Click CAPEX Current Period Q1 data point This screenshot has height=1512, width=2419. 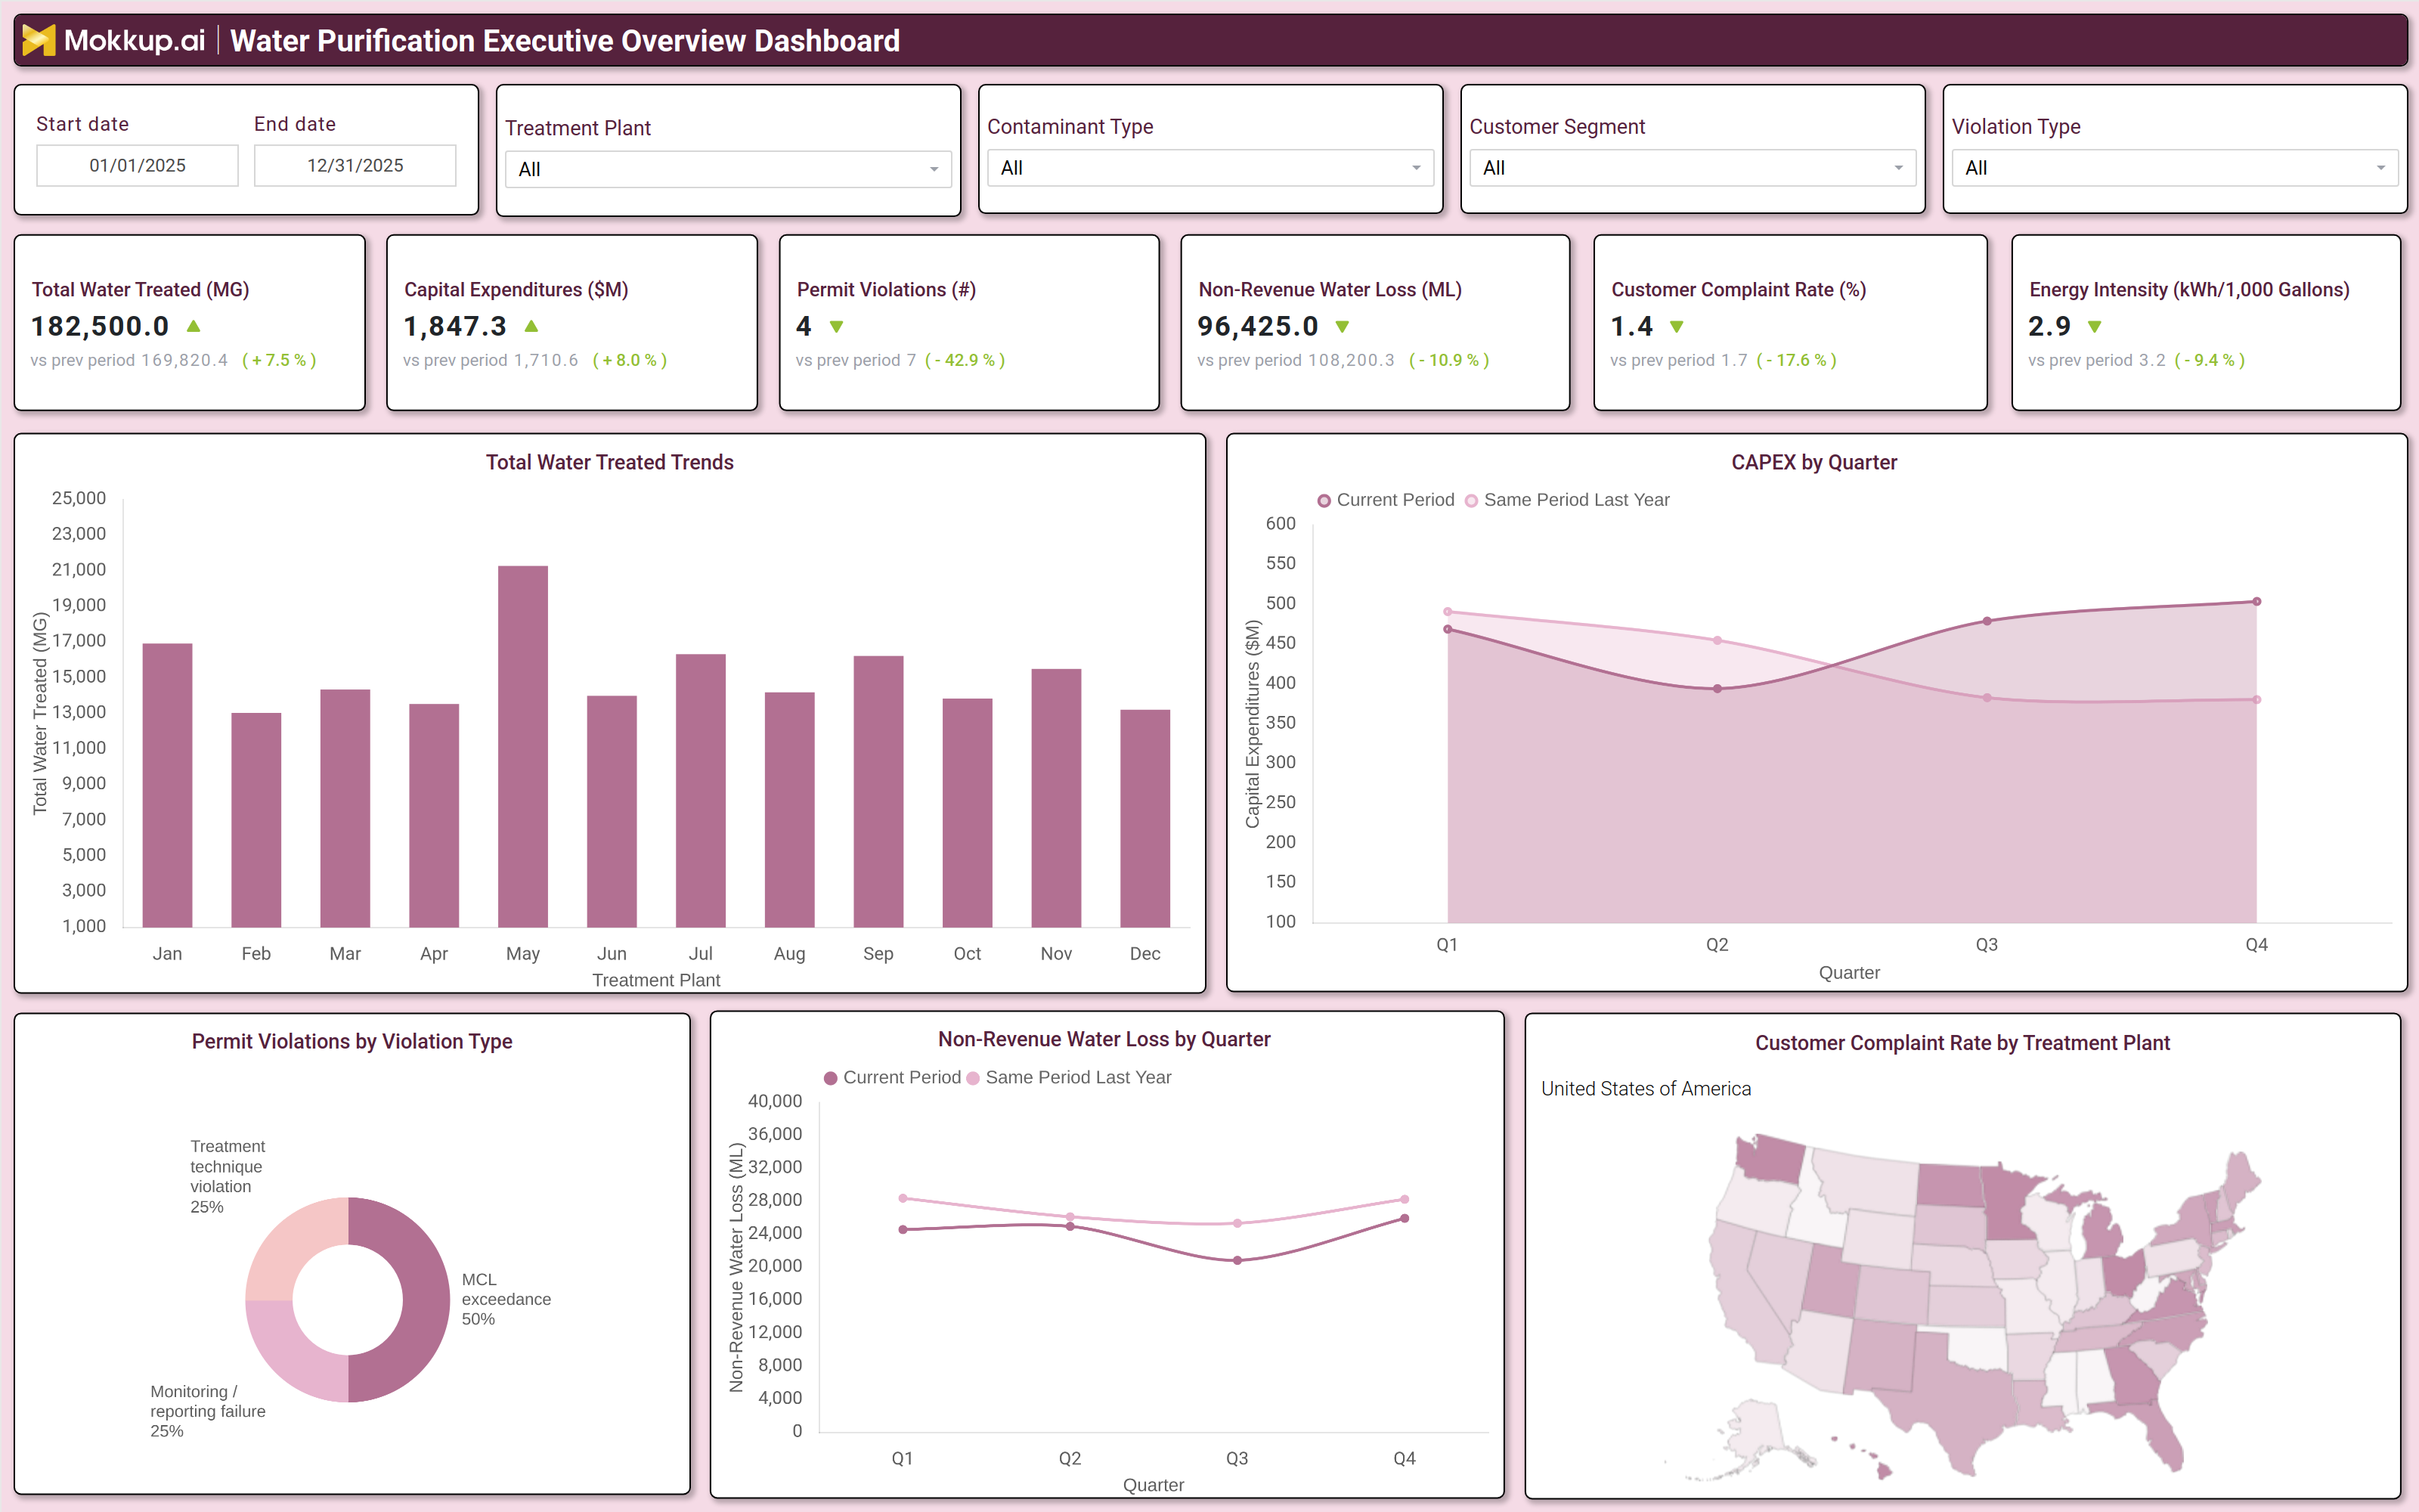click(x=1448, y=629)
